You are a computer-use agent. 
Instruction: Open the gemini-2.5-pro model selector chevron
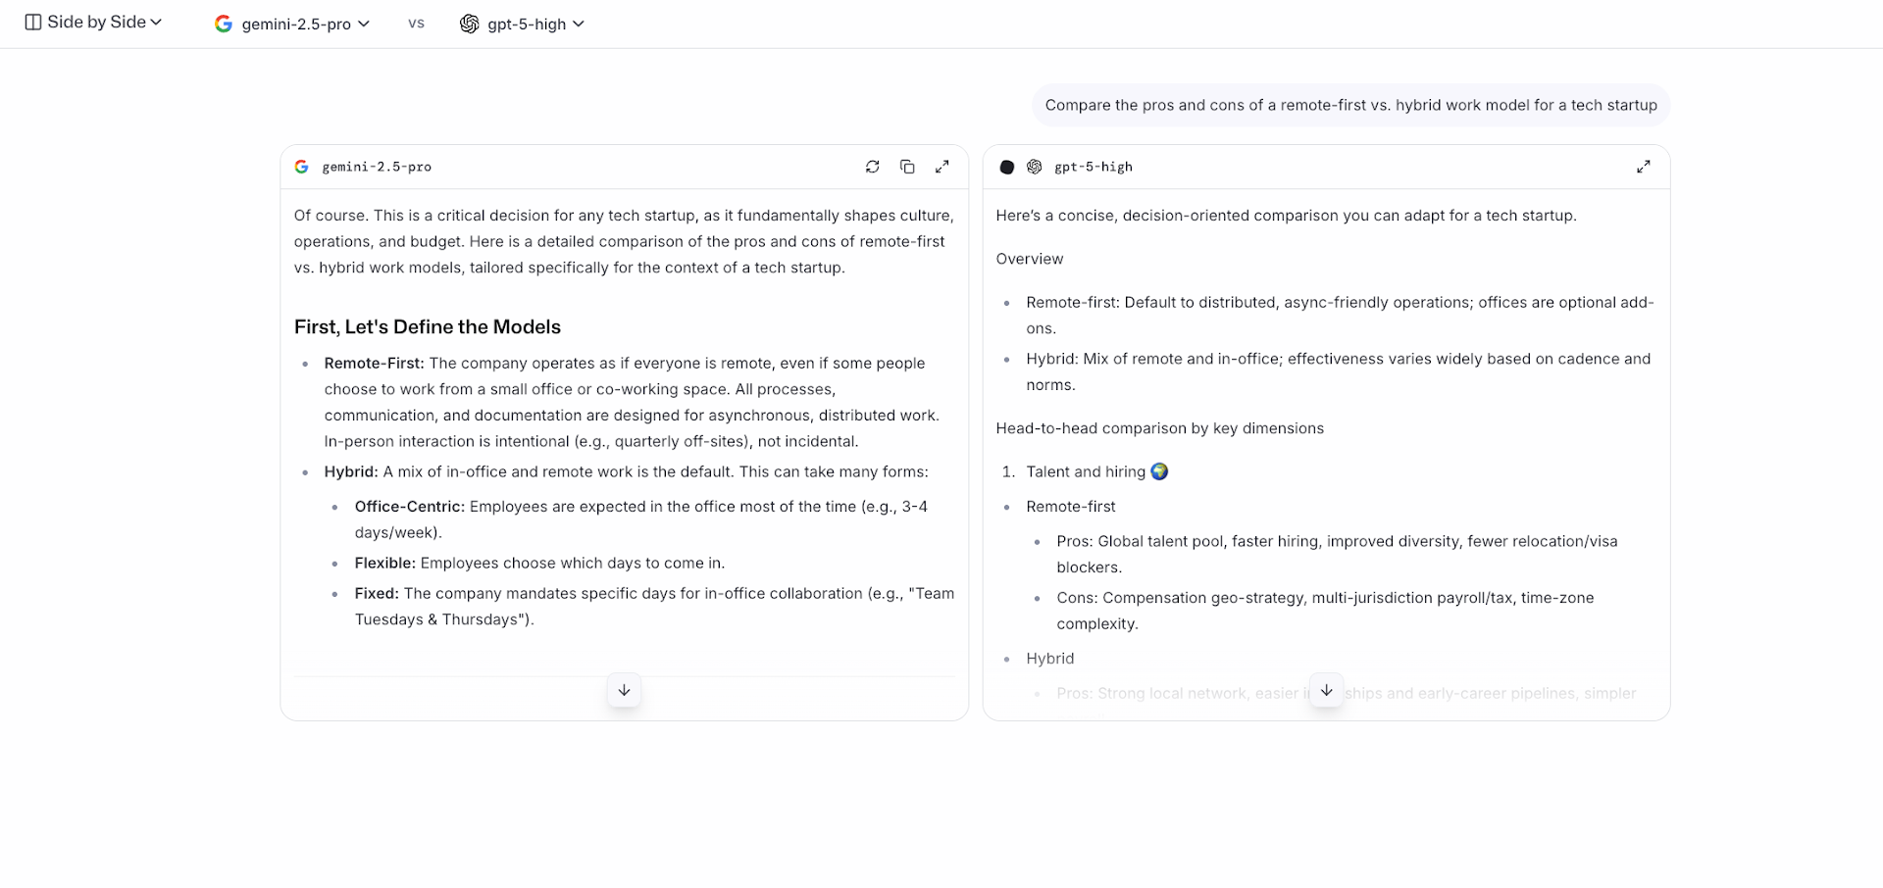click(x=364, y=24)
